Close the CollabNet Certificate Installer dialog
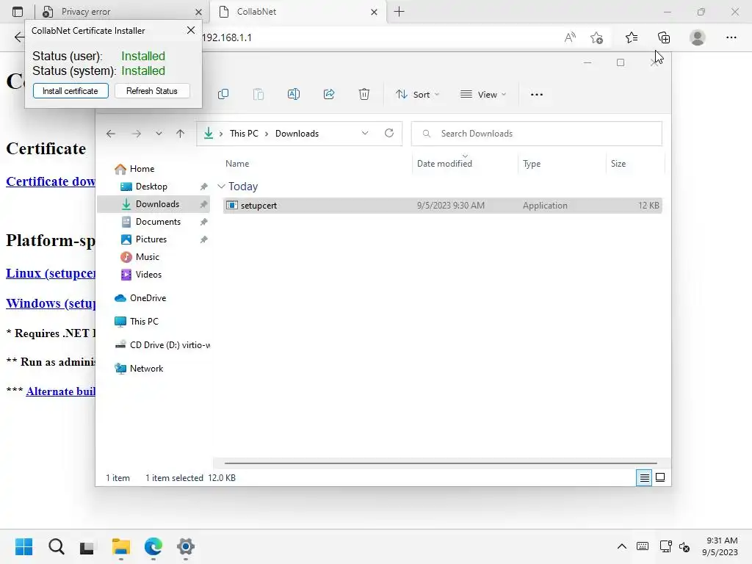Viewport: 752px width, 564px height. 191,30
